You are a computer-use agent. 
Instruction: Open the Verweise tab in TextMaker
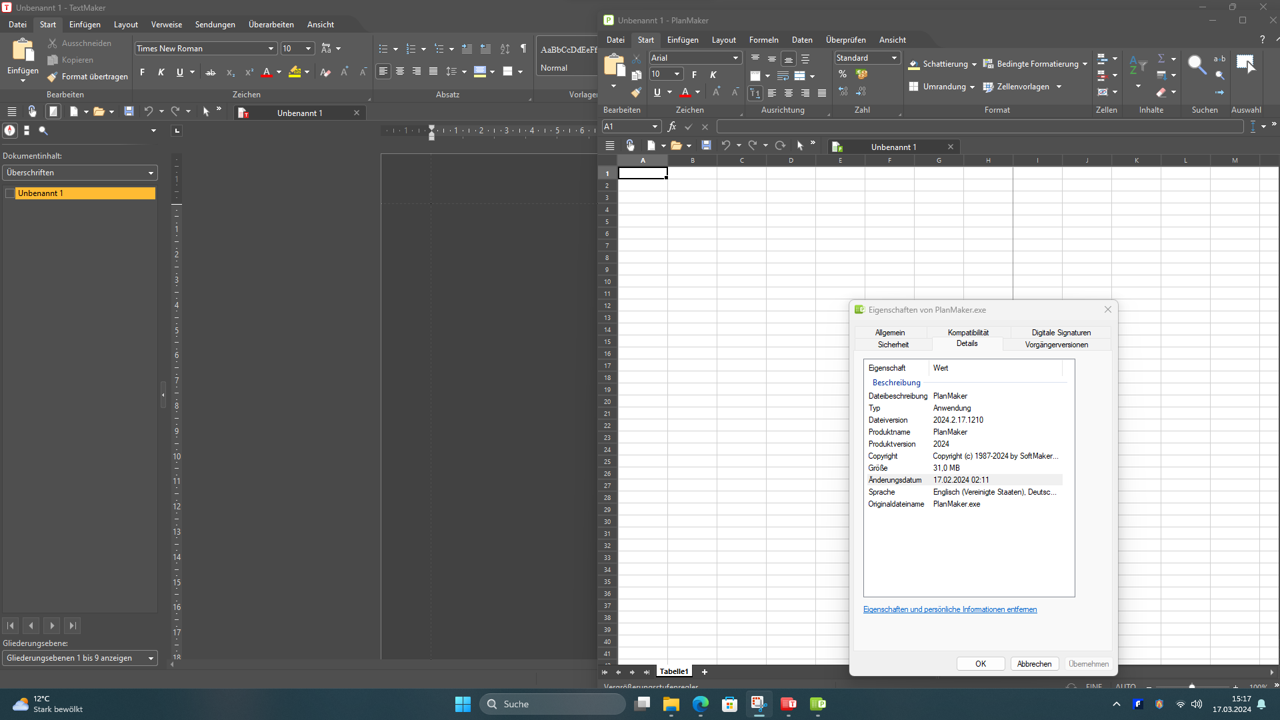[x=166, y=25]
